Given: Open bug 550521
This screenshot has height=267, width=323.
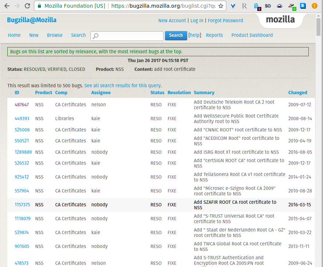Looking at the screenshot, I should 22,141.
